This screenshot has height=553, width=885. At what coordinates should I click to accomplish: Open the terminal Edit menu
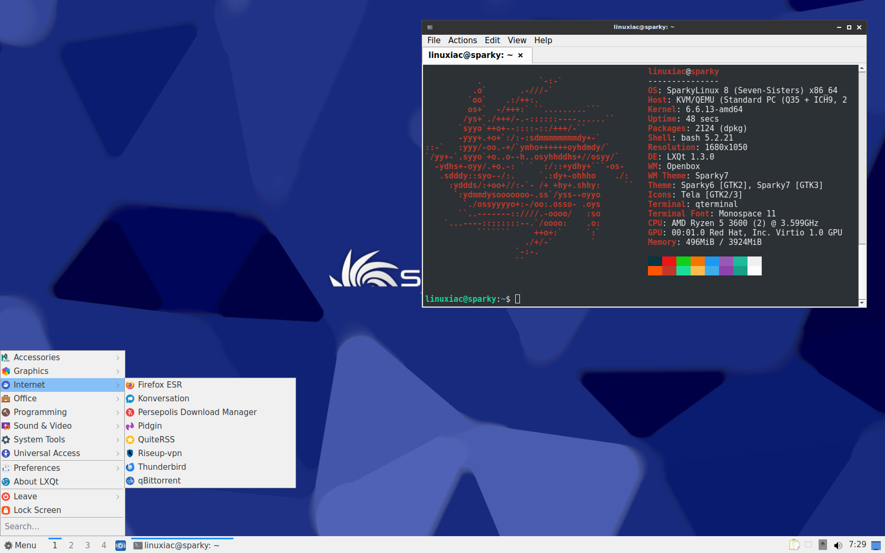[493, 41]
